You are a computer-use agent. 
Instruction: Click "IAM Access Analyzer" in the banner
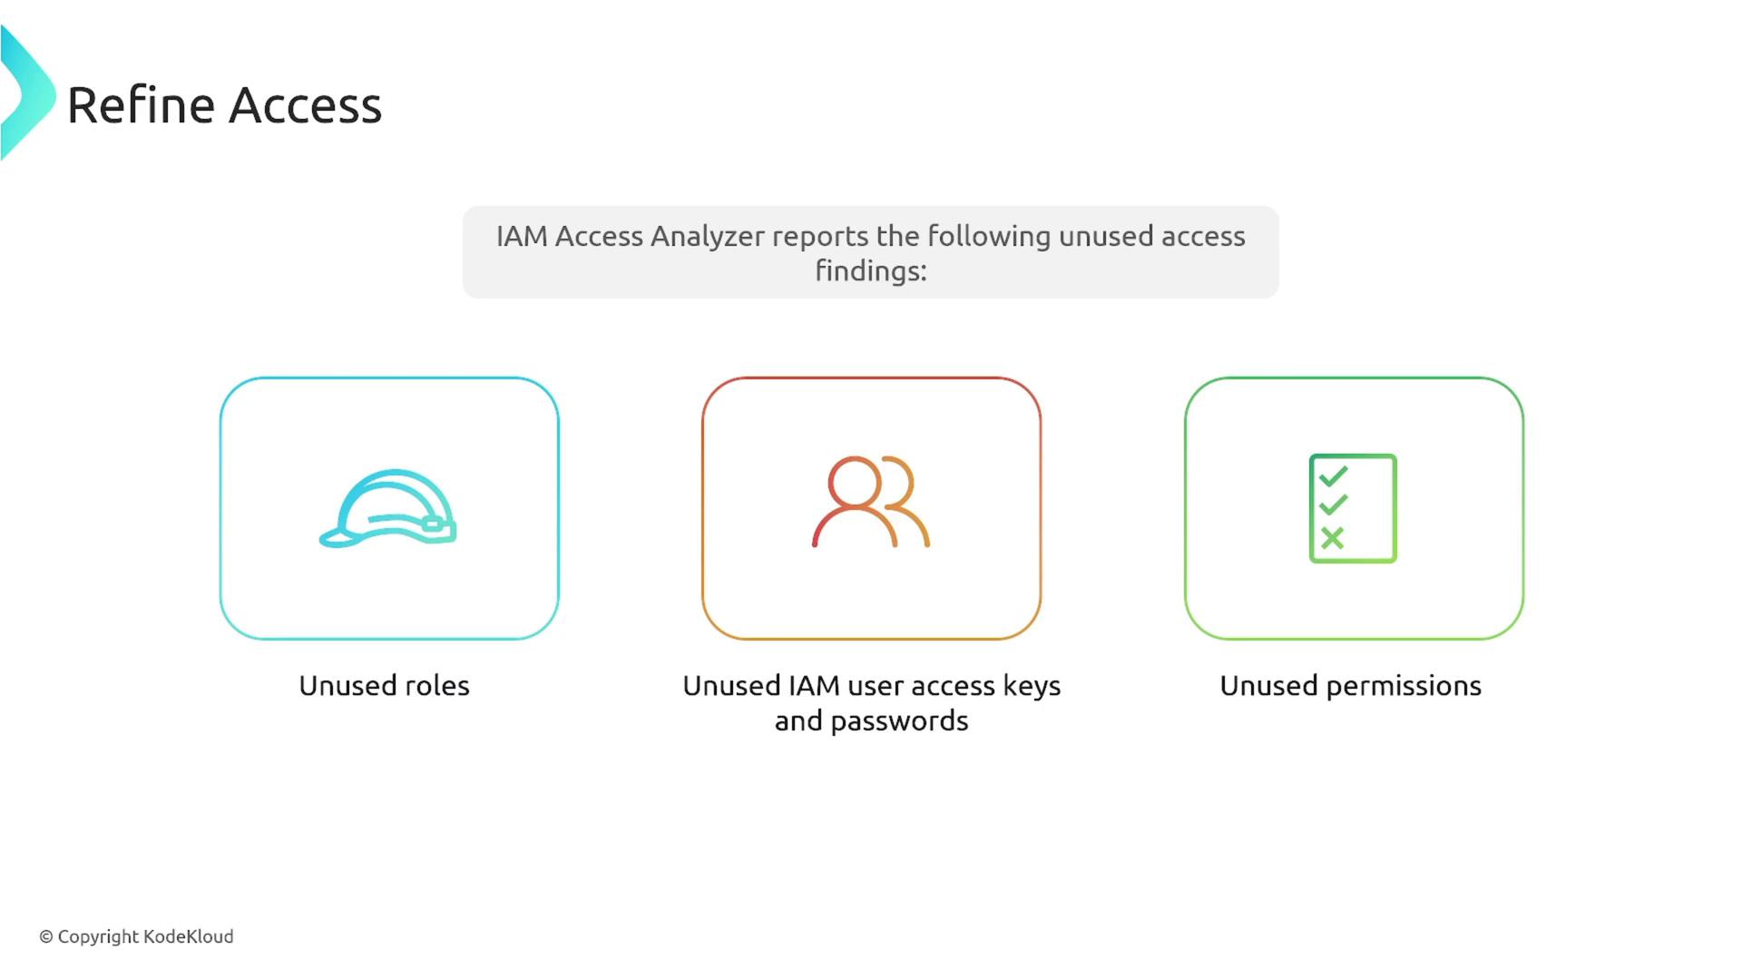(631, 236)
